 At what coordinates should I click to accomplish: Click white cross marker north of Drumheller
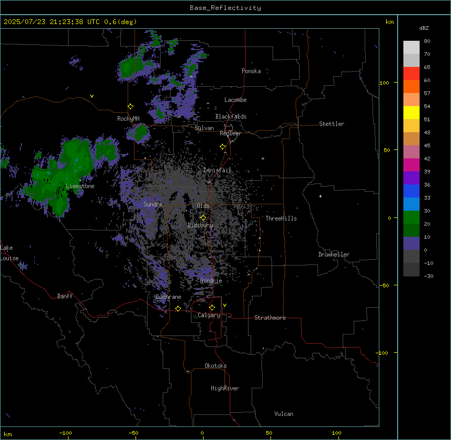[x=320, y=196]
